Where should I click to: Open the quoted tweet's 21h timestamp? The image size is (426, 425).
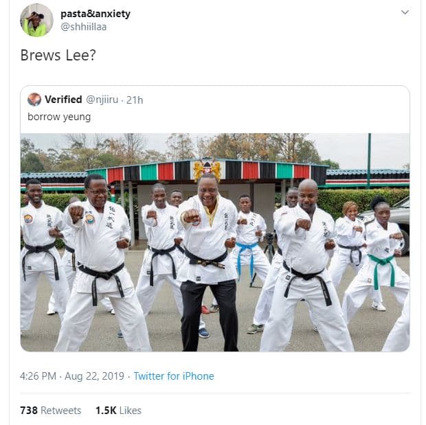pyautogui.click(x=135, y=100)
